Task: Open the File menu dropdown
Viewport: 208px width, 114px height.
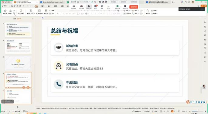Action: (5, 6)
